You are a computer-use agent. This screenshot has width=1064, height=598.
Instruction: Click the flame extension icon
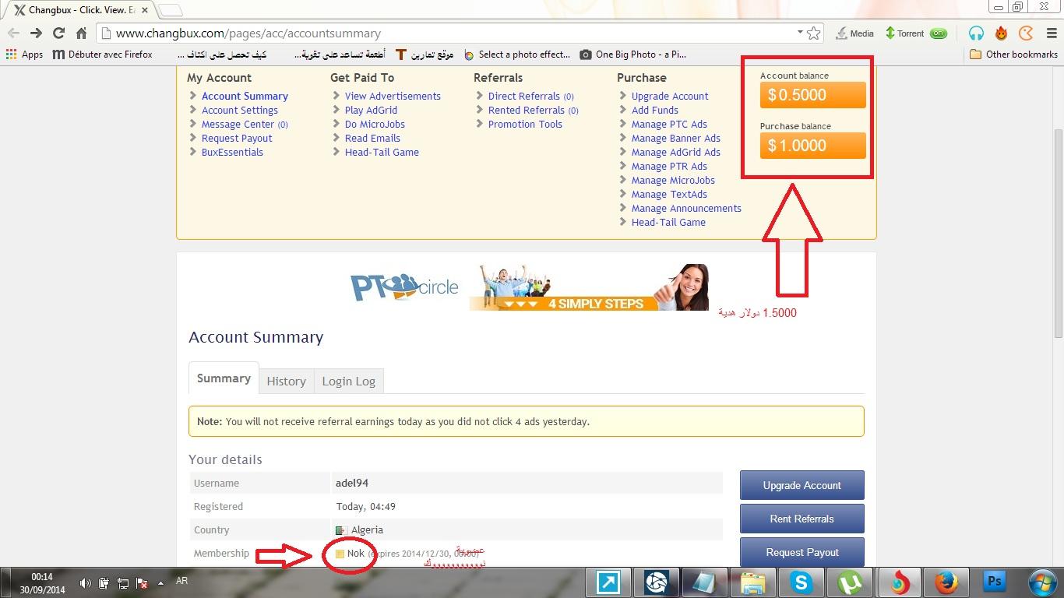click(x=1002, y=33)
